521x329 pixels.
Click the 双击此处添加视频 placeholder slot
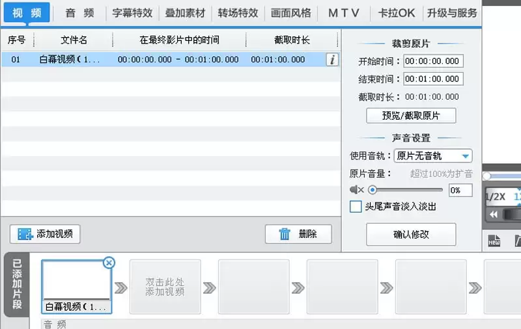(165, 287)
